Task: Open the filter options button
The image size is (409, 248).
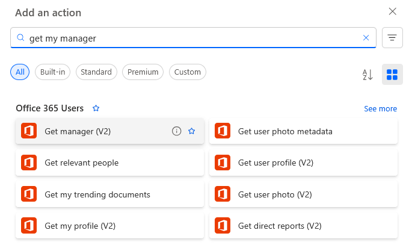Action: click(x=392, y=37)
